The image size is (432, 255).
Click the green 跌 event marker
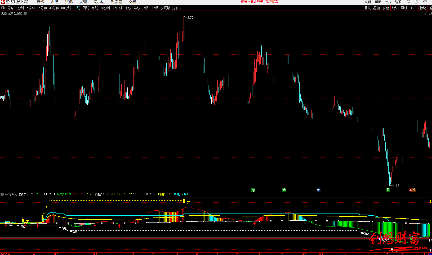click(x=388, y=190)
